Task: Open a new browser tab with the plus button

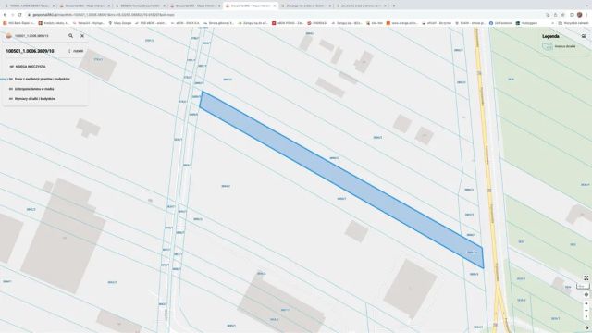Action: [x=394, y=6]
